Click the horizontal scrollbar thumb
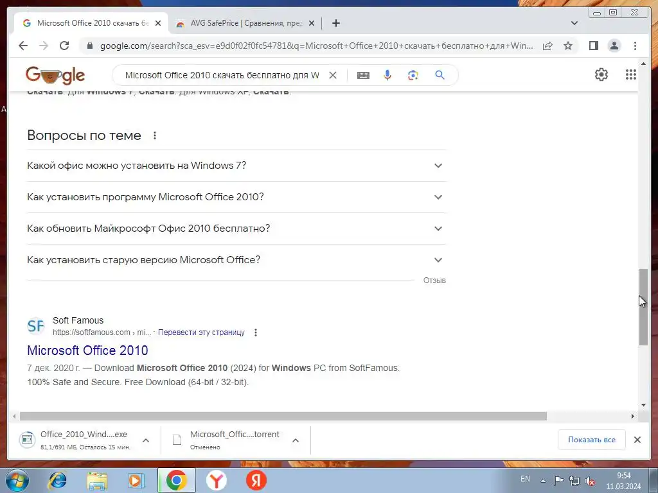Screen dimensions: 658x493 point(283,416)
